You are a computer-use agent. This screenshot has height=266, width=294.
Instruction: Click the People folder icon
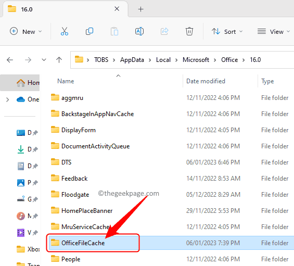55,259
